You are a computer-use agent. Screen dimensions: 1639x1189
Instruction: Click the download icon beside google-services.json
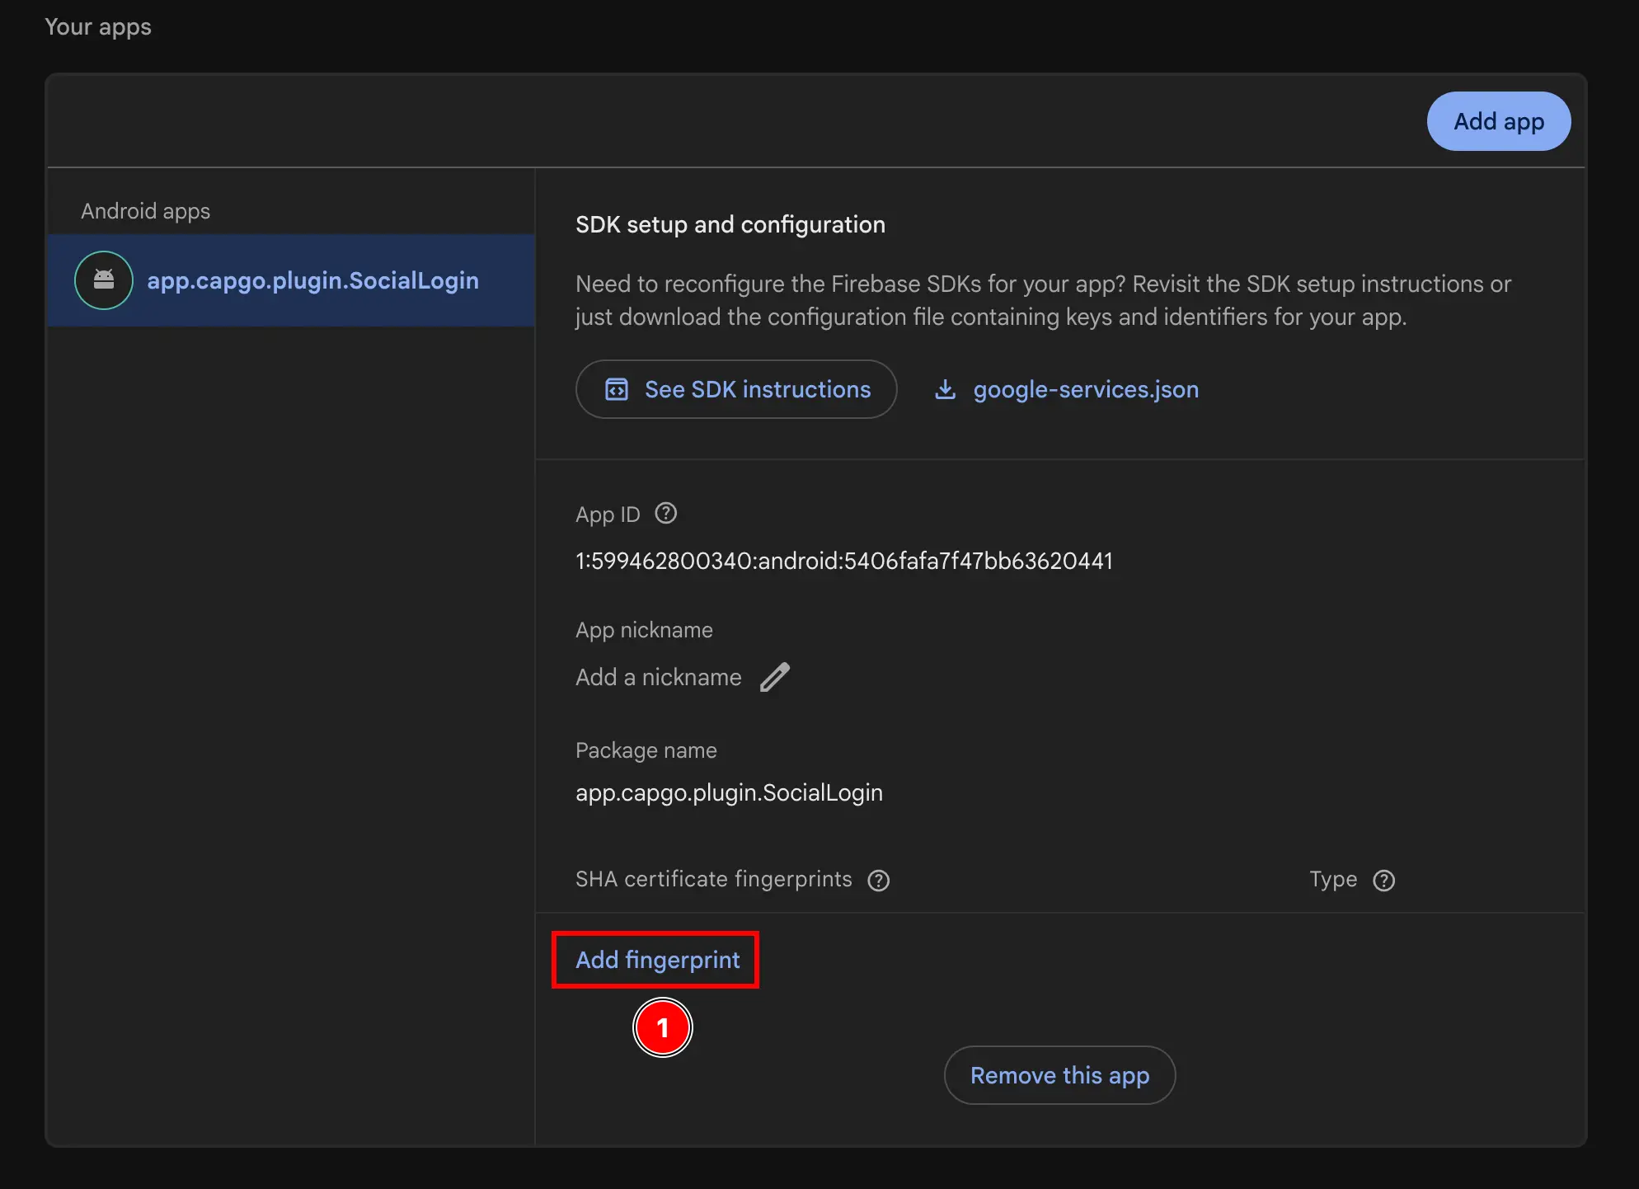tap(946, 389)
